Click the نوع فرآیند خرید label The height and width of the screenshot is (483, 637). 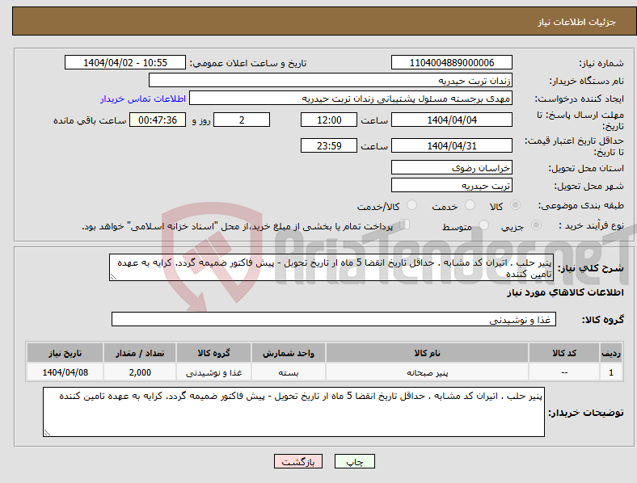pos(591,225)
